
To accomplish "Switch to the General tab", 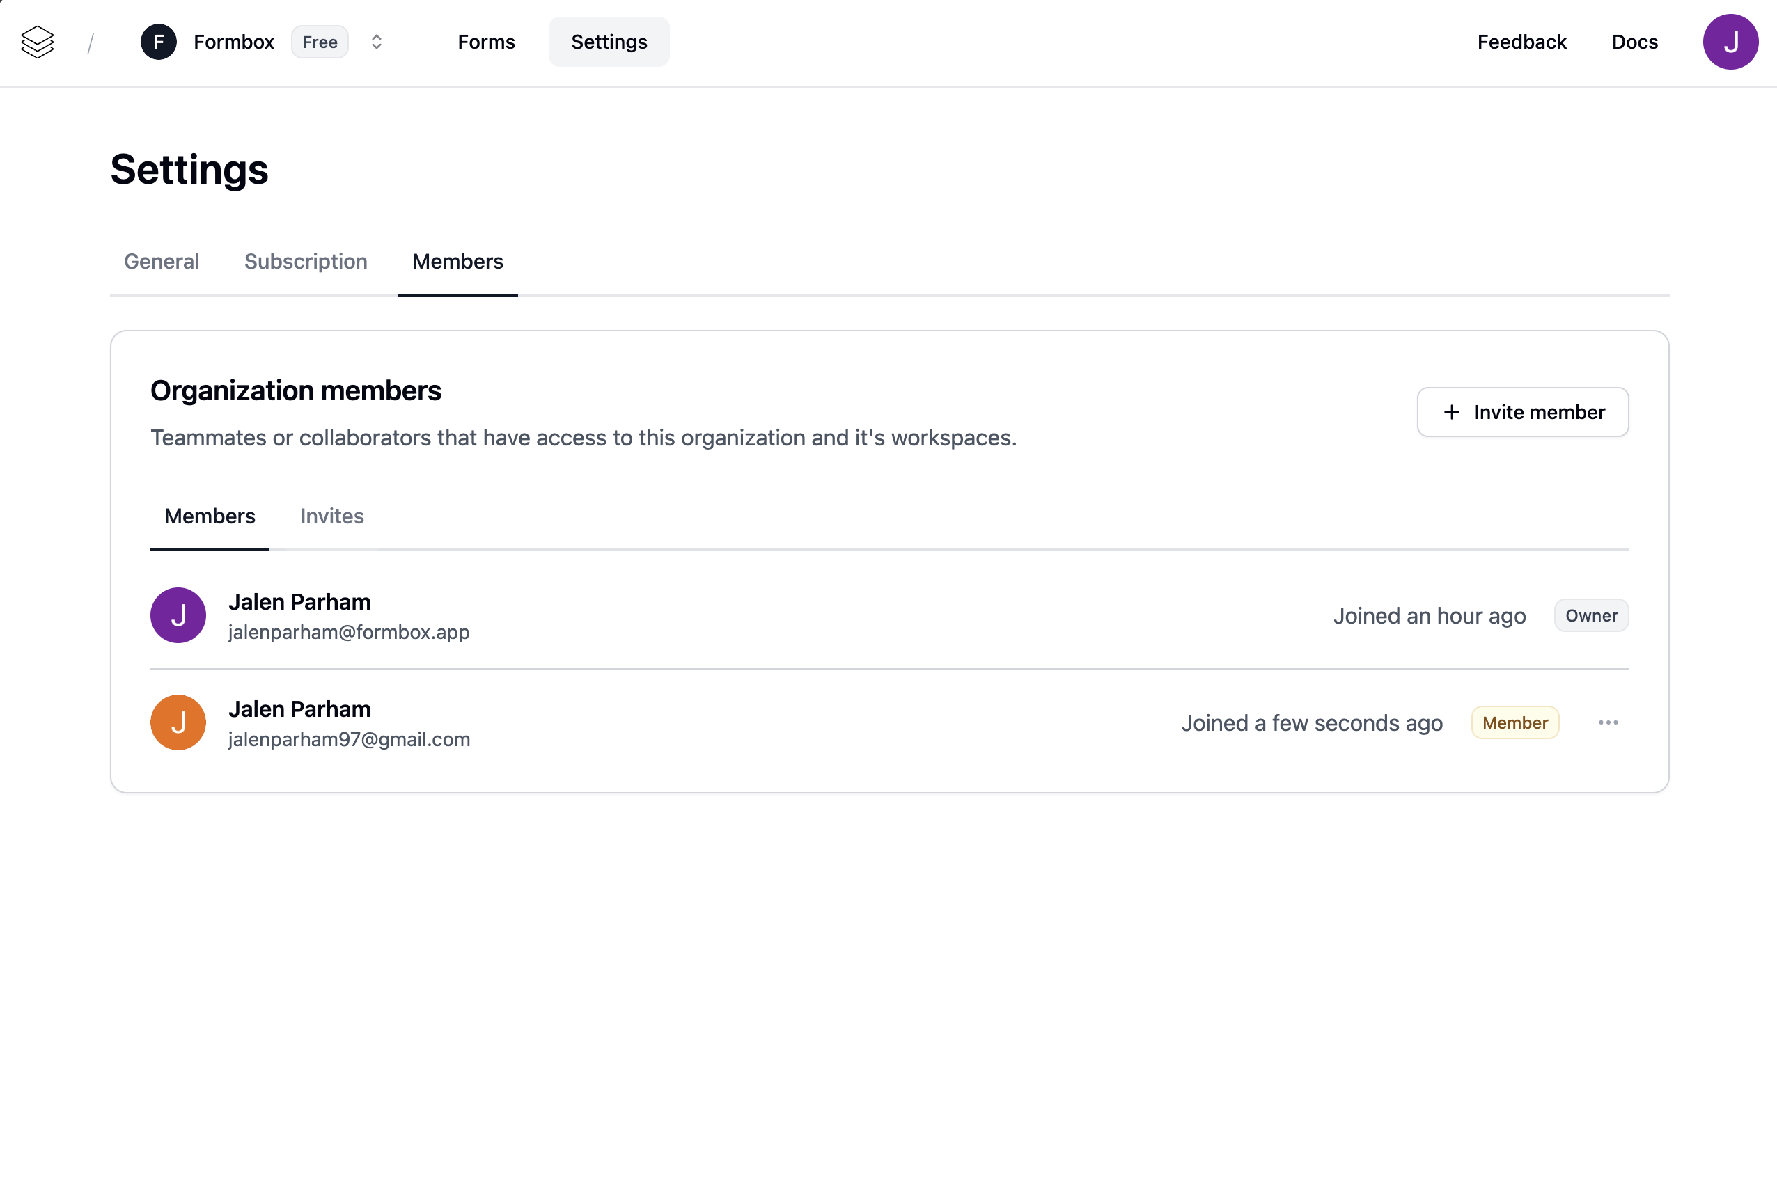I will (161, 262).
